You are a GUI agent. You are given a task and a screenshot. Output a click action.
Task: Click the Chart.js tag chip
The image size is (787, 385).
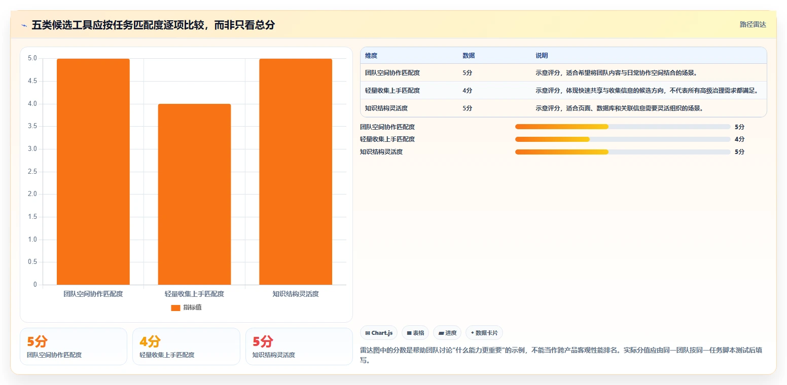(379, 333)
